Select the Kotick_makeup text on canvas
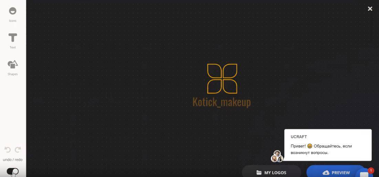This screenshot has height=177, width=379. click(x=222, y=102)
